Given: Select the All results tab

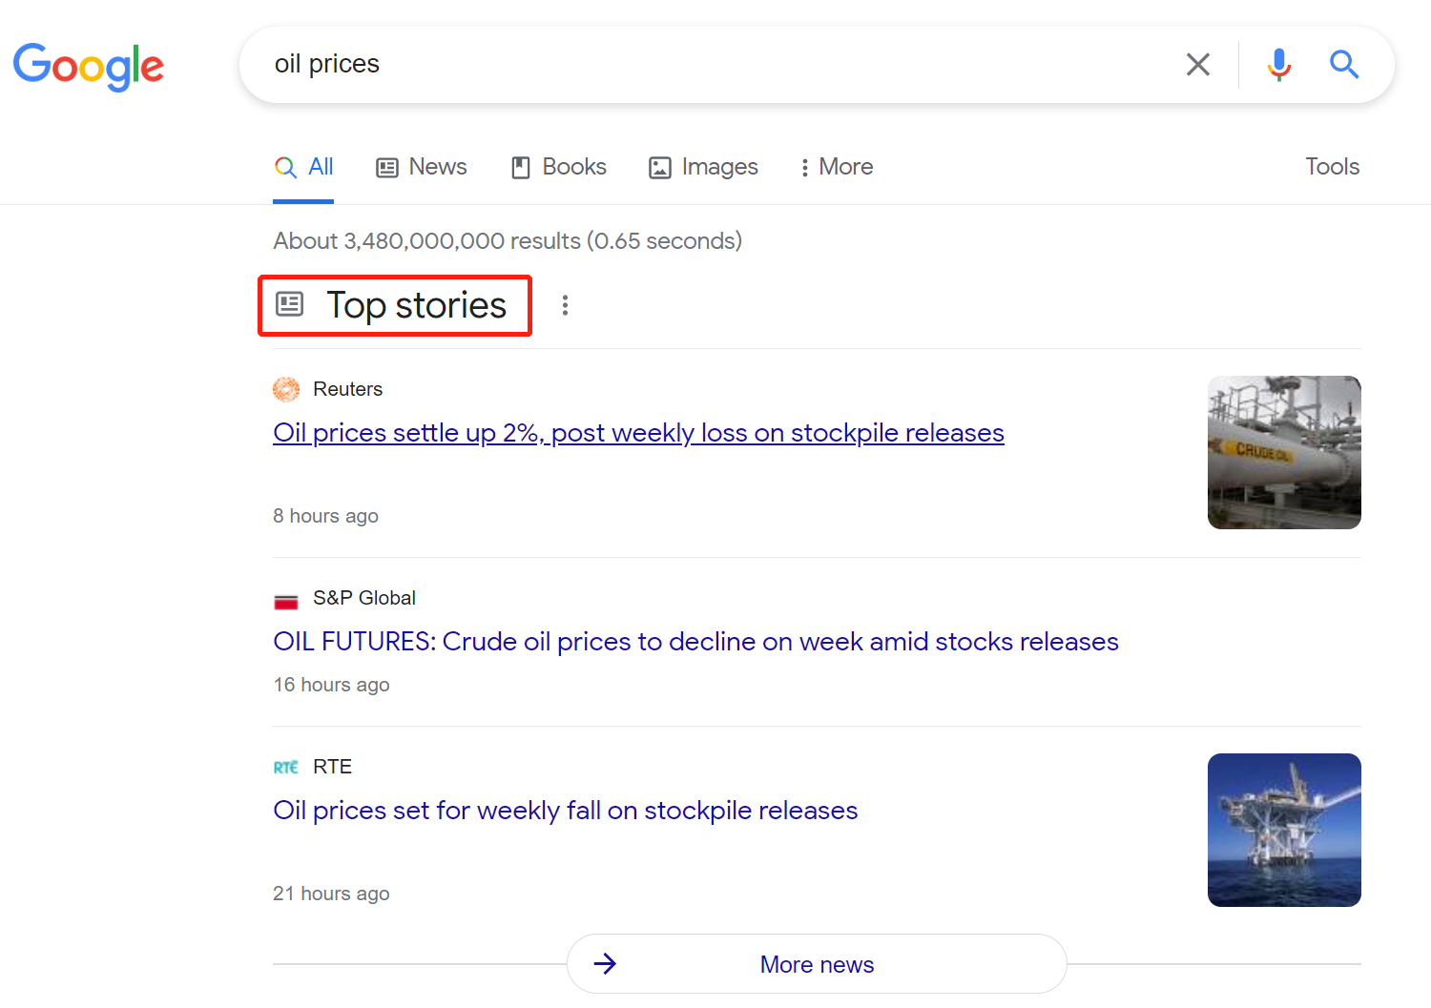Looking at the screenshot, I should [303, 167].
